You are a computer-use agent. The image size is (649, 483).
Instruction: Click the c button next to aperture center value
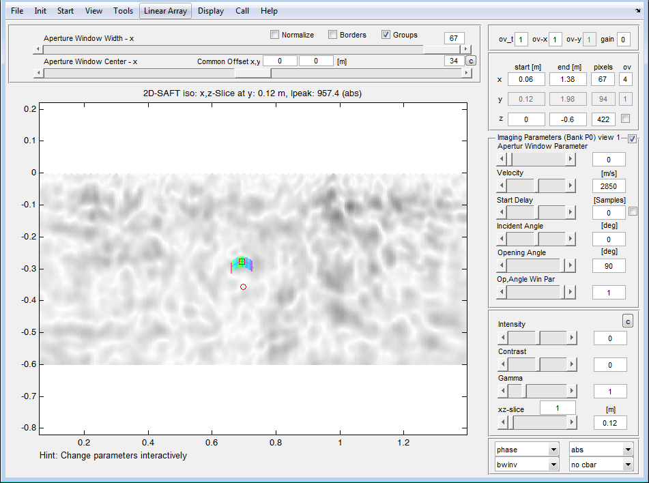pos(471,61)
